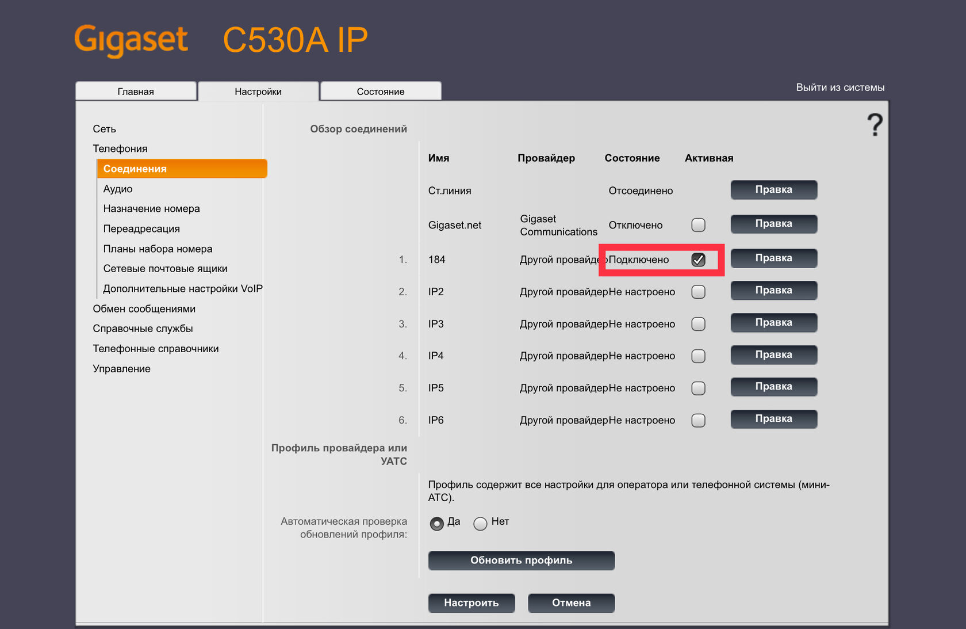
Task: Enable the Gigaset.net connection checkbox
Action: [698, 225]
